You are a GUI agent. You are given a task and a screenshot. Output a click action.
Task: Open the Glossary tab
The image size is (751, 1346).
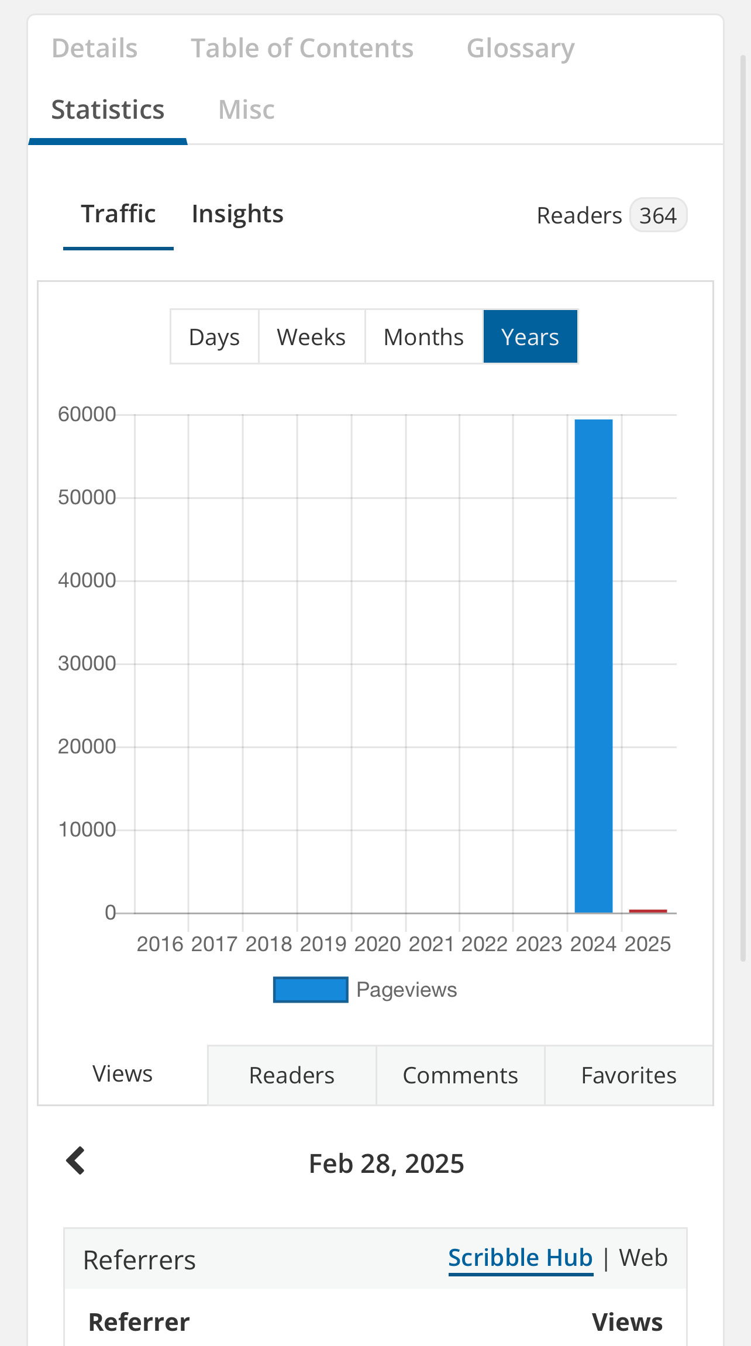pos(520,49)
